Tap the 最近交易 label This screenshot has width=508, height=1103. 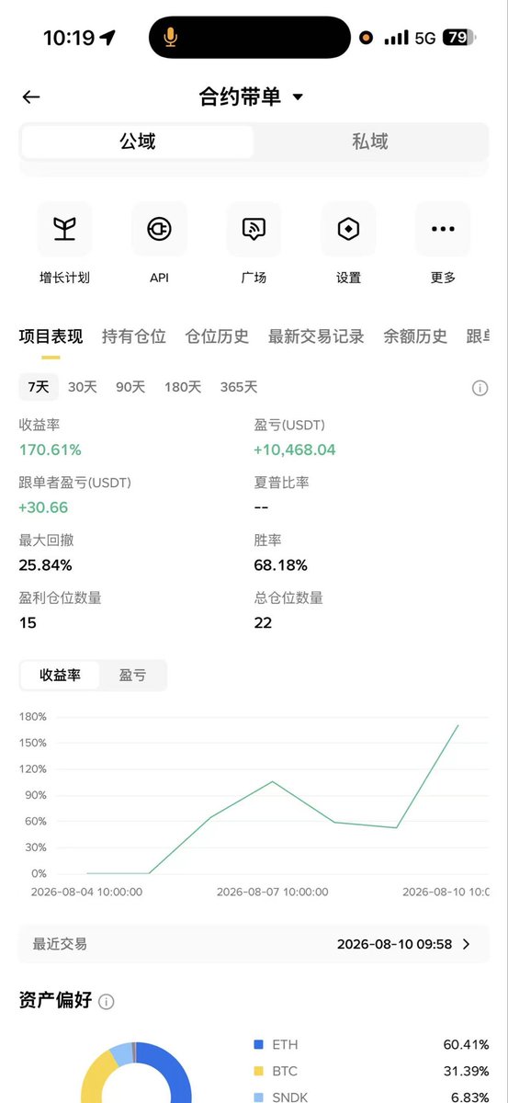click(x=60, y=944)
